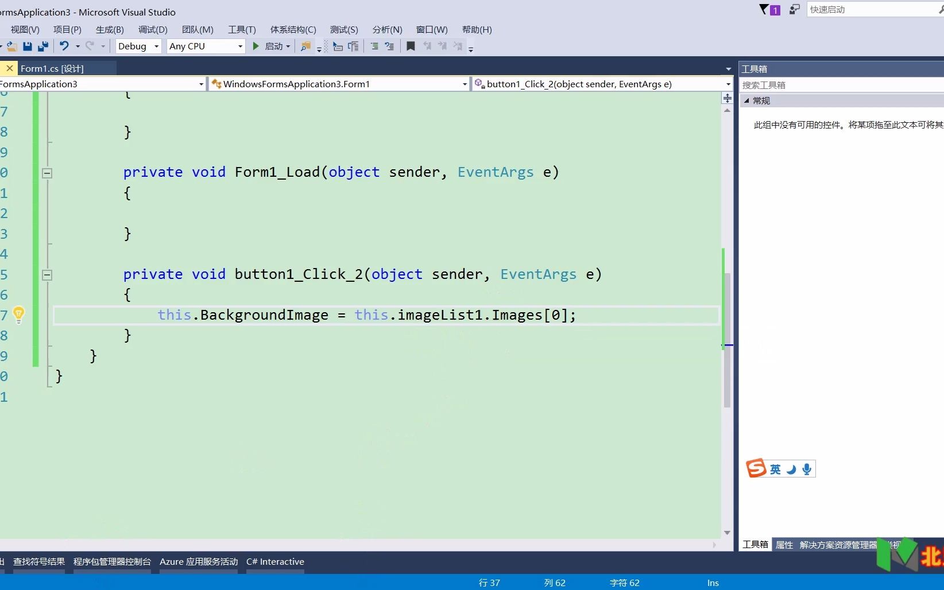Open the 调试(D) menu
This screenshot has width=944, height=590.
click(153, 29)
